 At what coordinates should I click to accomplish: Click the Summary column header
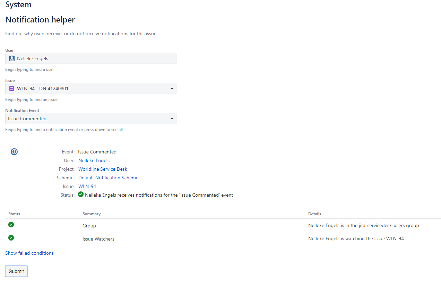click(92, 214)
